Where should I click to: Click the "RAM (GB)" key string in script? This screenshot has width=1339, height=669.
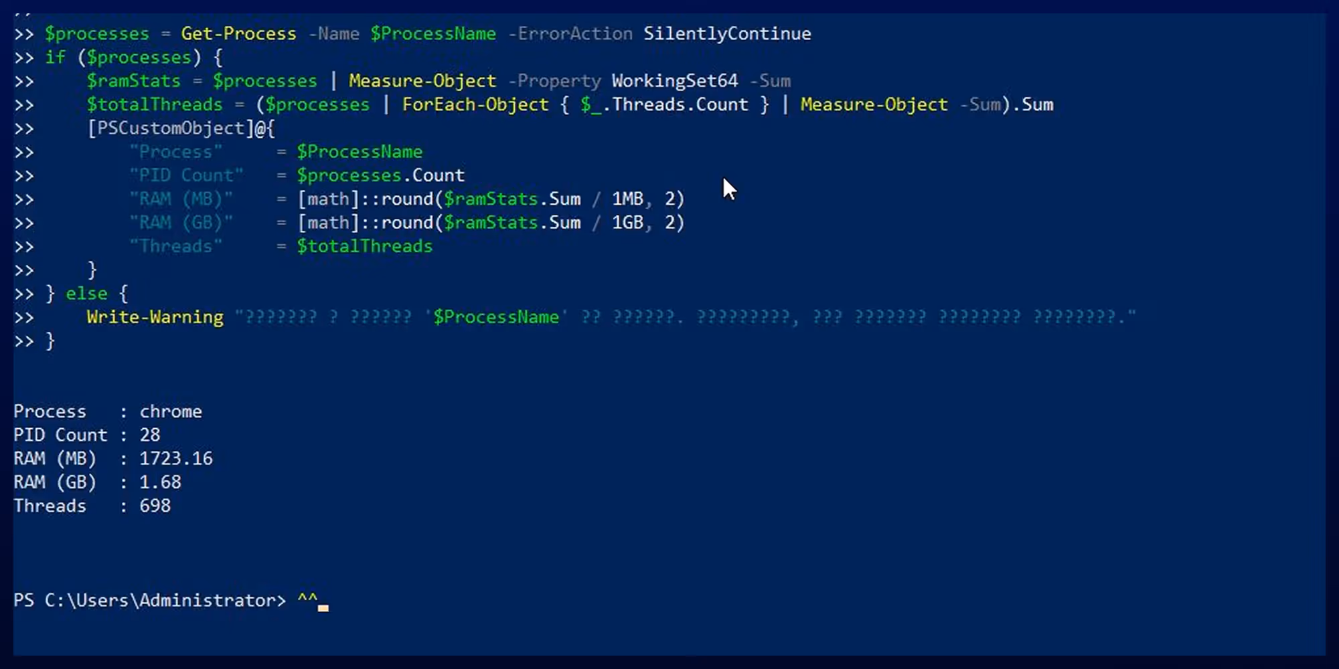pos(181,223)
